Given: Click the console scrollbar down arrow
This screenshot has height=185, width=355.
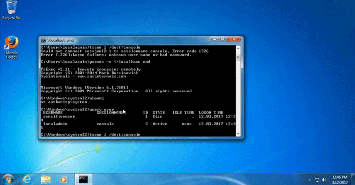Looking at the screenshot, I should (x=238, y=134).
